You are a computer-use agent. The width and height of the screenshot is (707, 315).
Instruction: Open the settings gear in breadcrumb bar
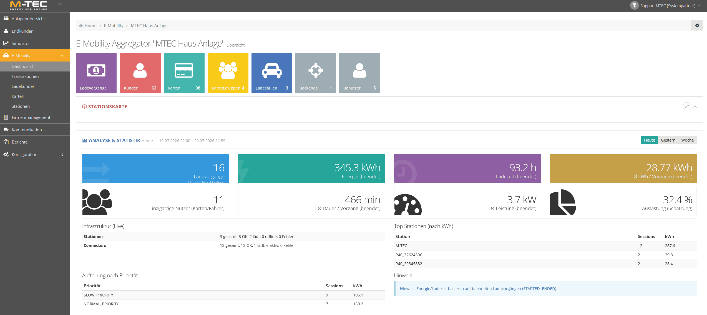point(697,25)
